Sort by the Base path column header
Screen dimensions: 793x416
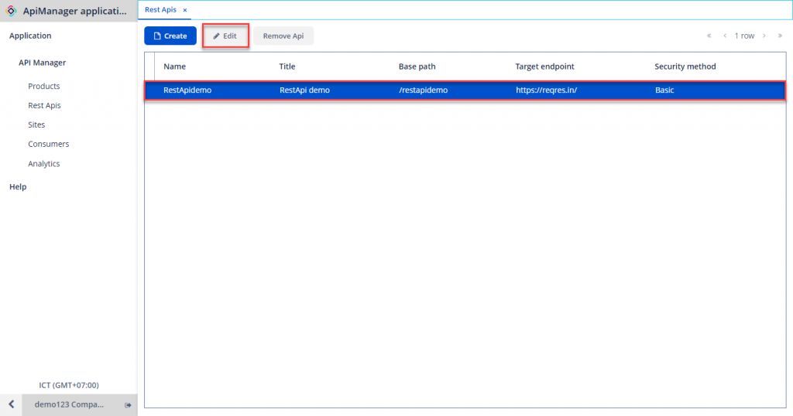[x=417, y=66]
